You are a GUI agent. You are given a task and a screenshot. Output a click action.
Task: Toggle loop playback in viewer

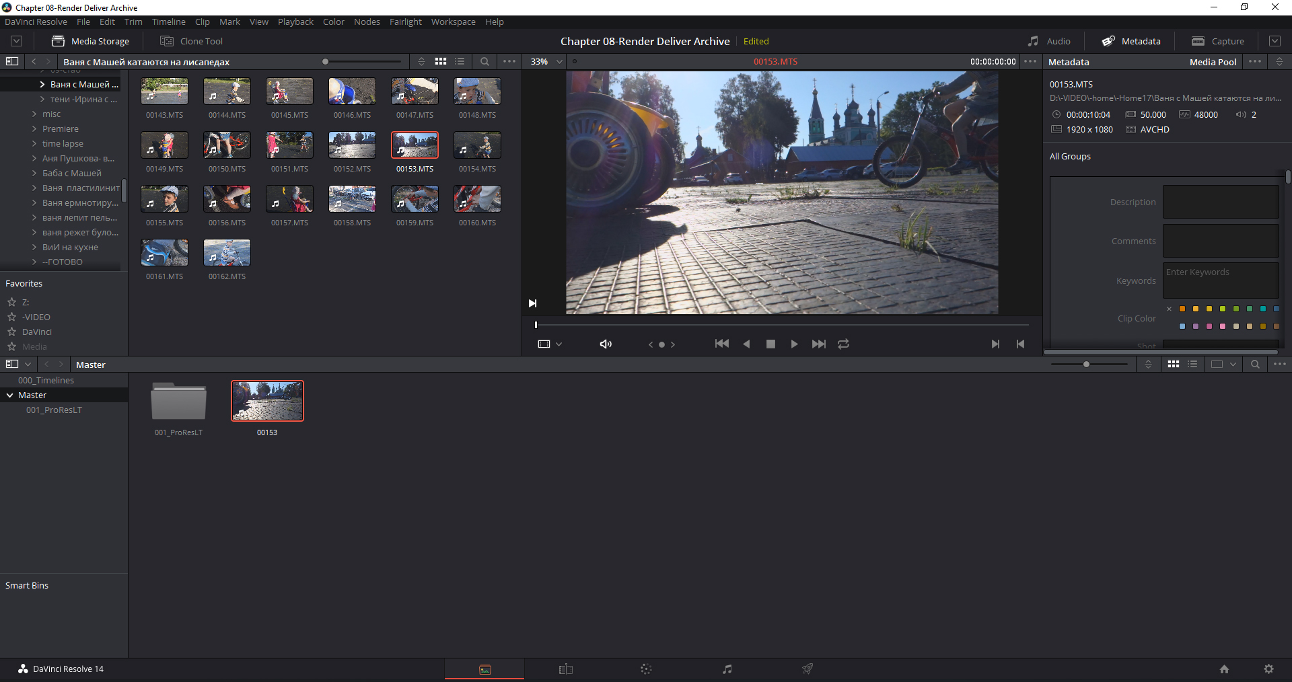pos(843,344)
